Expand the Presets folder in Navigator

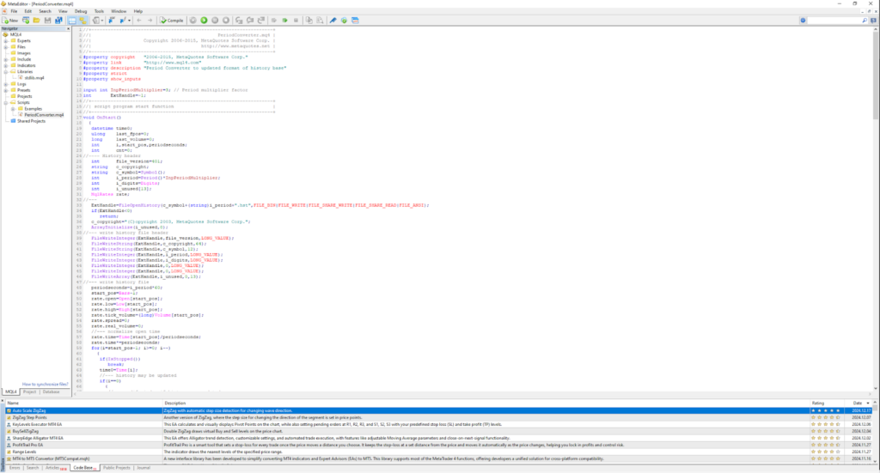pyautogui.click(x=6, y=90)
